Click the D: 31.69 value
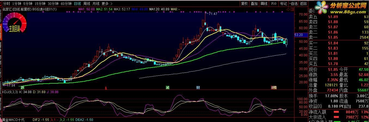 tap(39, 92)
